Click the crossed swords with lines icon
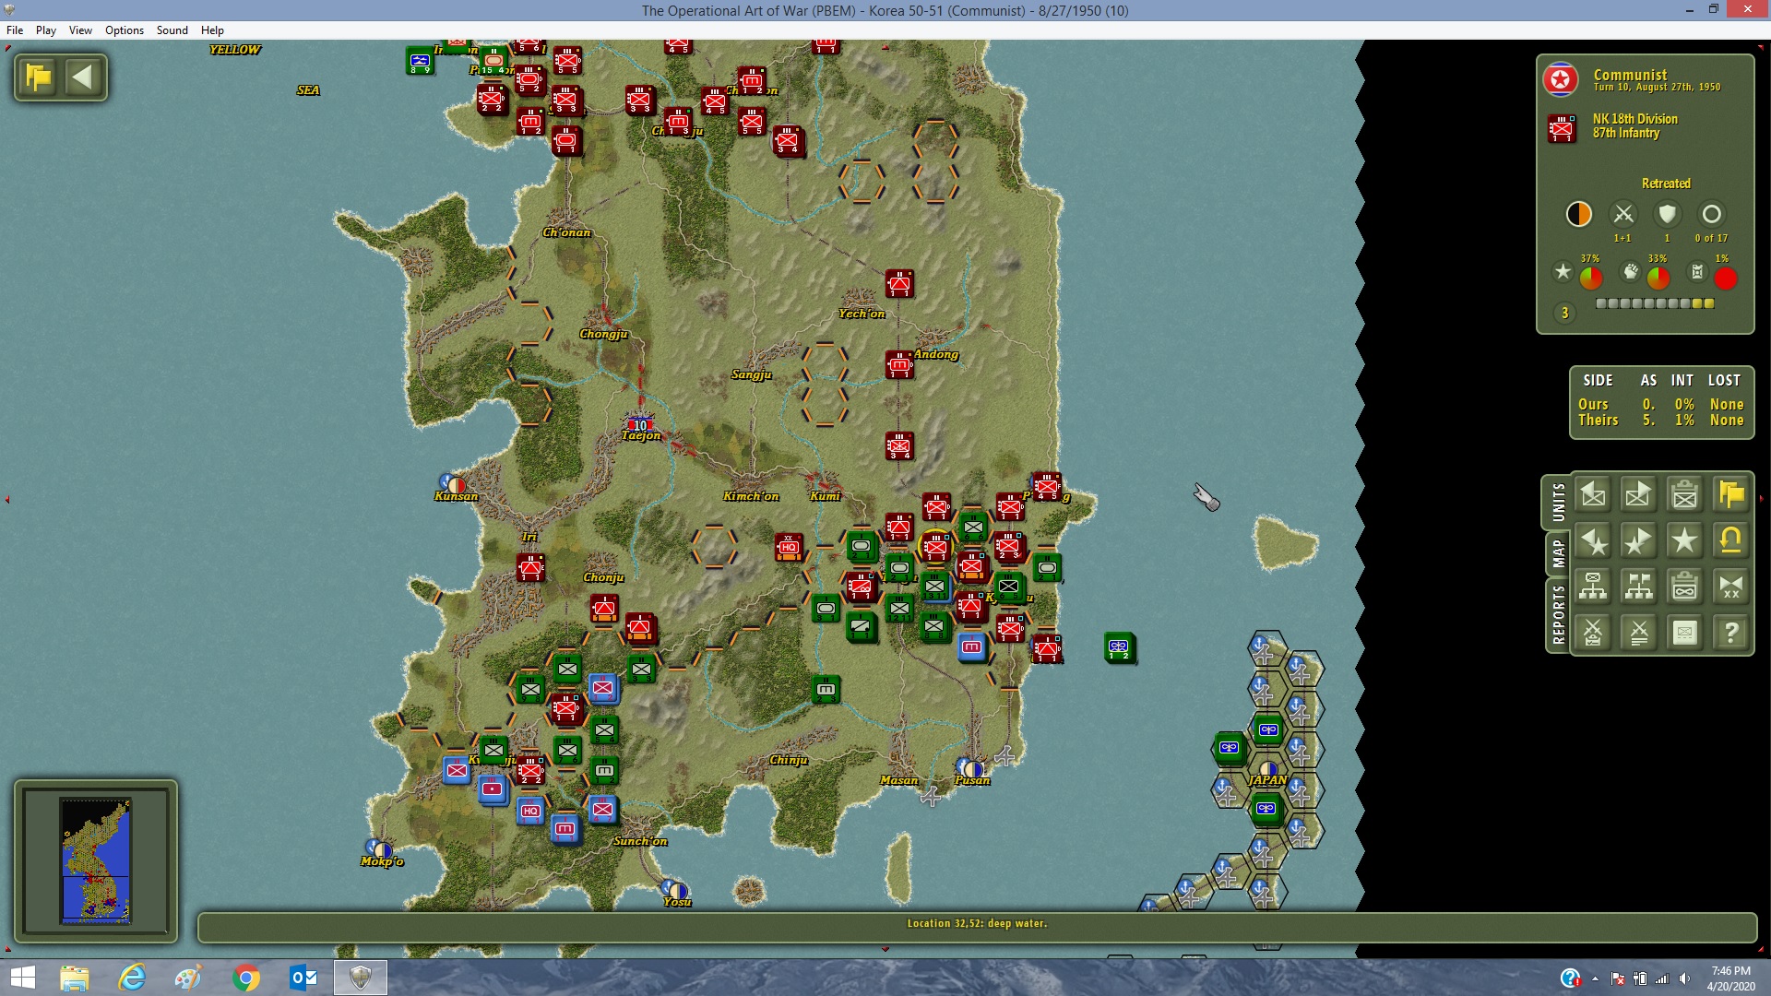Image resolution: width=1771 pixels, height=996 pixels. [x=1639, y=633]
